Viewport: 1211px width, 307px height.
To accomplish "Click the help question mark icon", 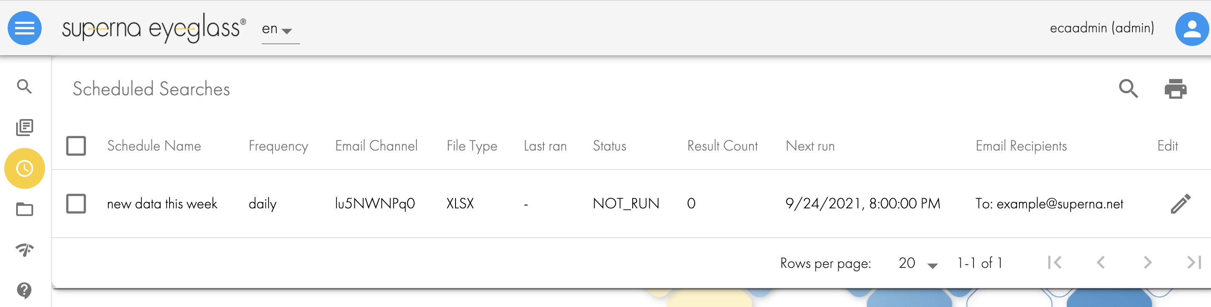I will tap(25, 290).
